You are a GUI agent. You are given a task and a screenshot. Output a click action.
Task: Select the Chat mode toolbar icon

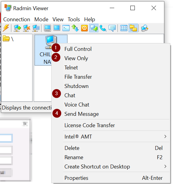point(94,28)
